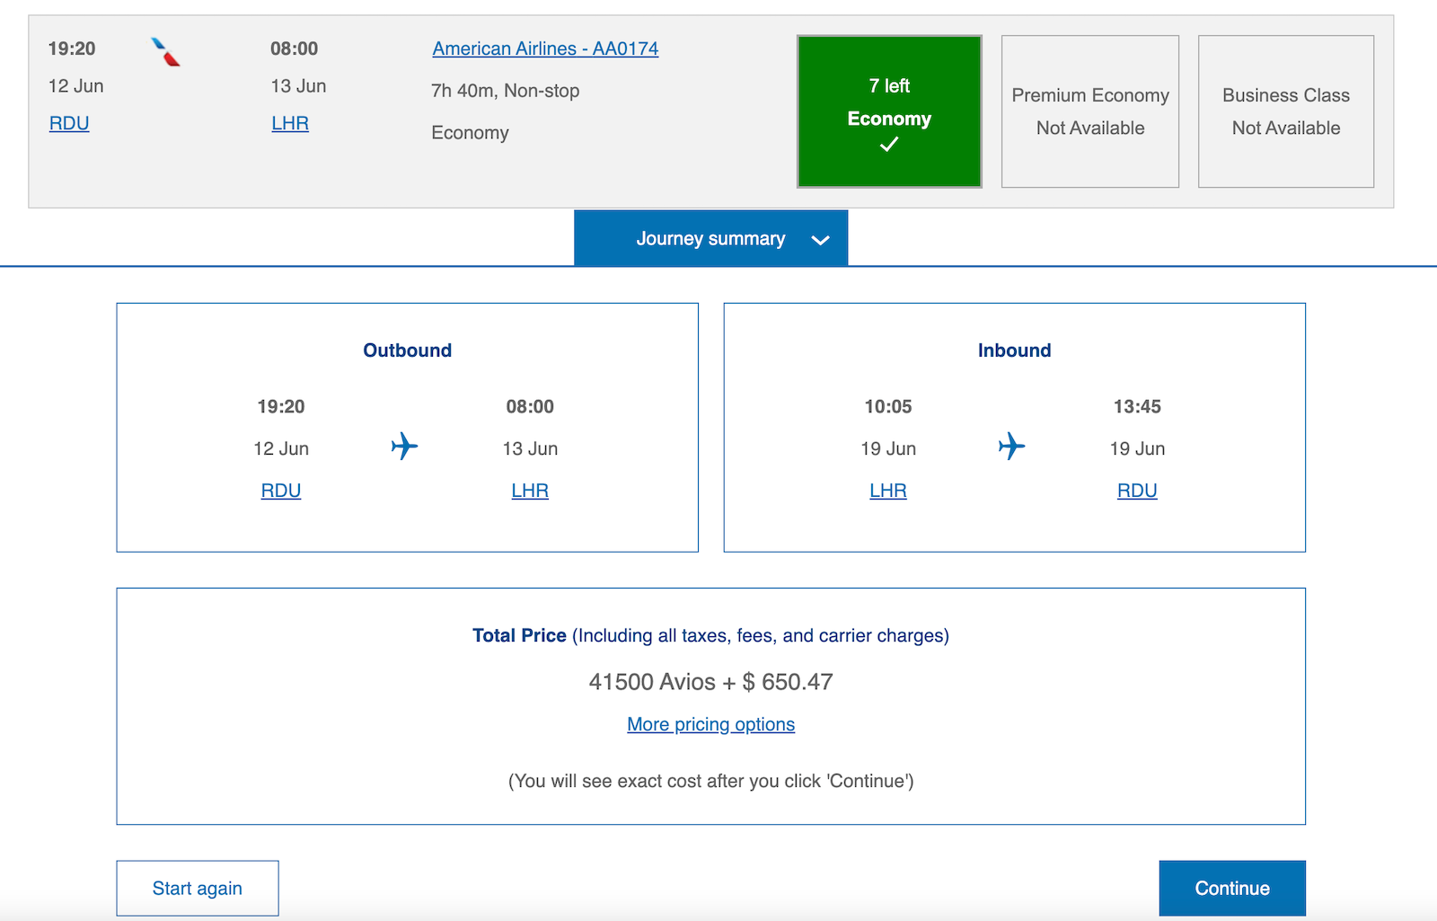This screenshot has width=1437, height=921.
Task: Open RDU arrival link in Inbound card
Action: (1137, 491)
